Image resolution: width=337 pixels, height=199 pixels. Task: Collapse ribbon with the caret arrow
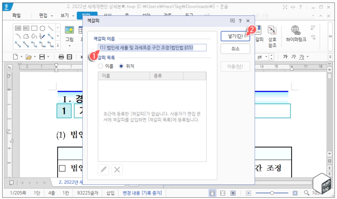click(321, 16)
